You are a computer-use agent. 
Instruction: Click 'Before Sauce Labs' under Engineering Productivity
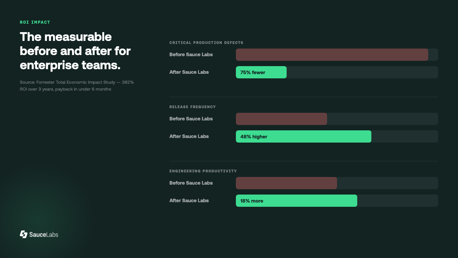pos(191,183)
